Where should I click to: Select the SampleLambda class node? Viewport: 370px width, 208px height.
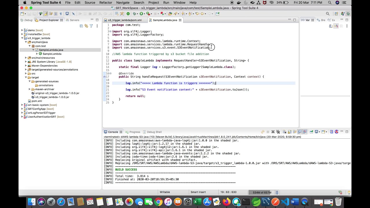(50, 54)
